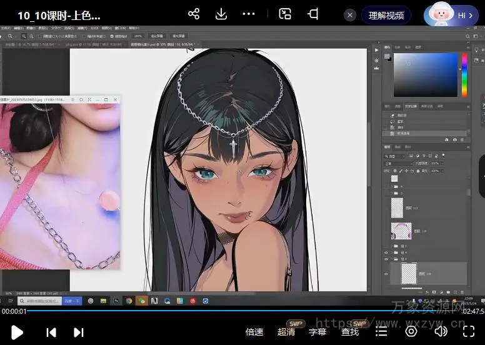Open the 倍速 playback speed menu
This screenshot has width=485, height=345.
(x=254, y=332)
